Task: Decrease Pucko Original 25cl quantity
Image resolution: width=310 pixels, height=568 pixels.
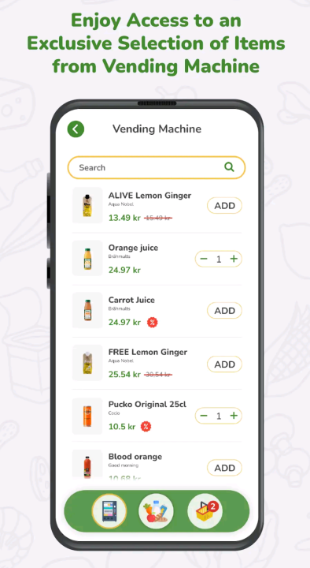Action: 204,416
